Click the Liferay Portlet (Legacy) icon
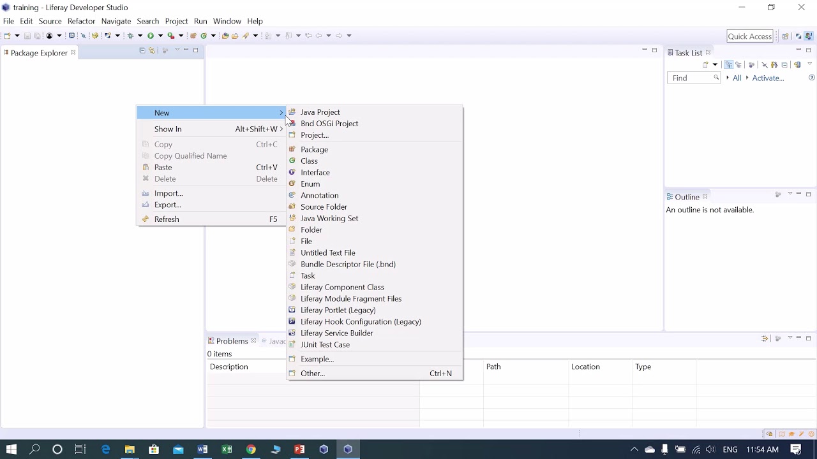The image size is (817, 459). (292, 310)
